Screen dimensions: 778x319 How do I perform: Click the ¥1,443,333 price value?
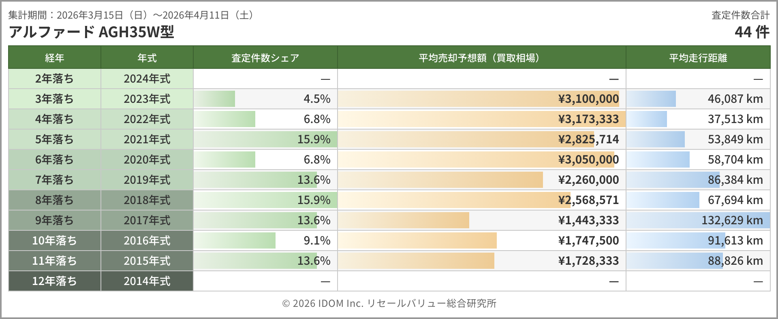coord(588,220)
